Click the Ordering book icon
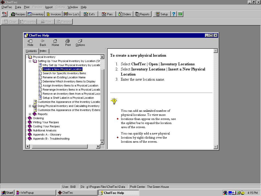The image size is (261, 196). tap(30, 118)
